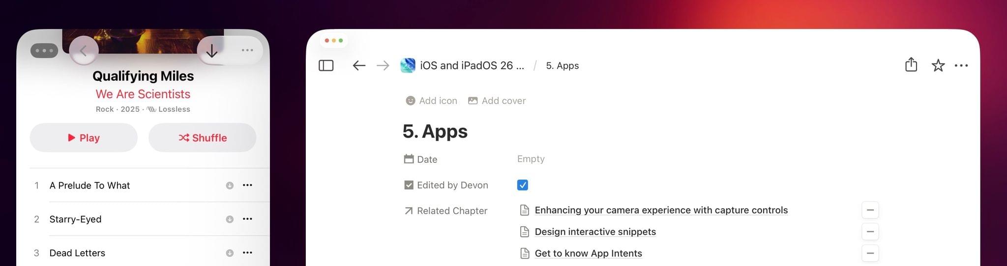Open options for A Prelude To What
1007x266 pixels.
click(x=247, y=185)
